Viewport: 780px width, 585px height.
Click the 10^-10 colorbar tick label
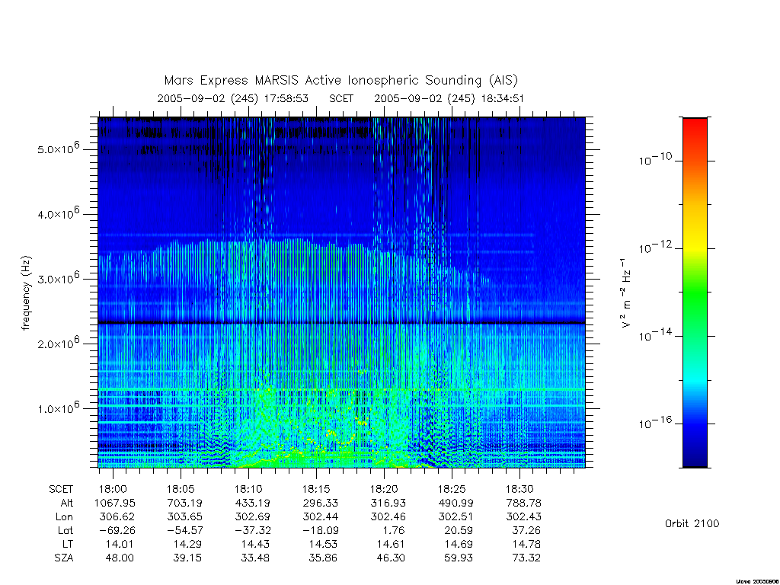[x=655, y=159]
